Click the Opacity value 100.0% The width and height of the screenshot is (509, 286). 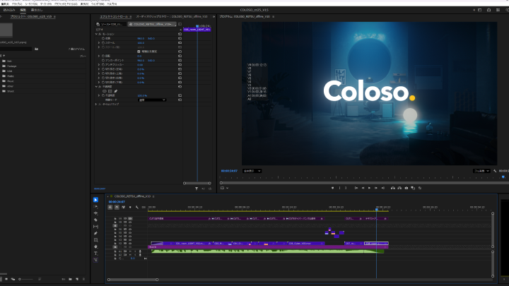click(x=141, y=95)
